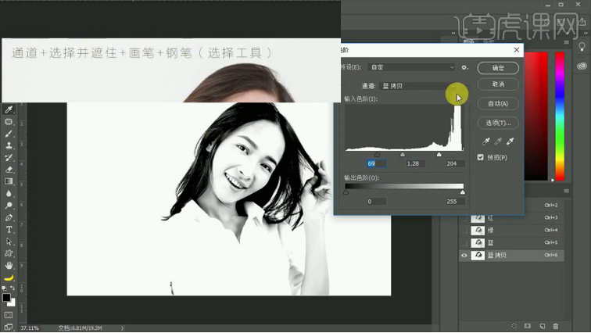Select the Artboard/frame tool below Eyedropper
This screenshot has width=591, height=333.
click(9, 122)
